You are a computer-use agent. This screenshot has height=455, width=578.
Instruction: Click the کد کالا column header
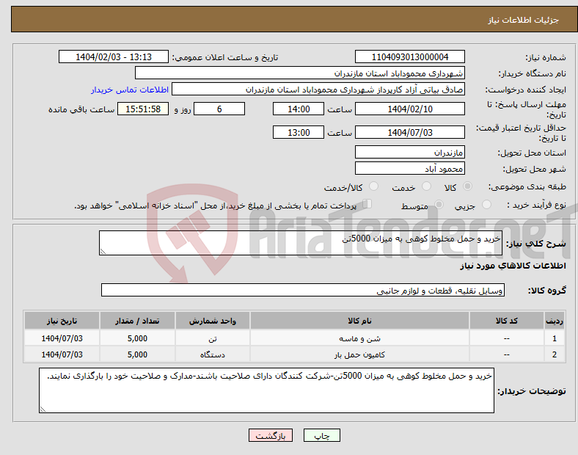(x=507, y=321)
